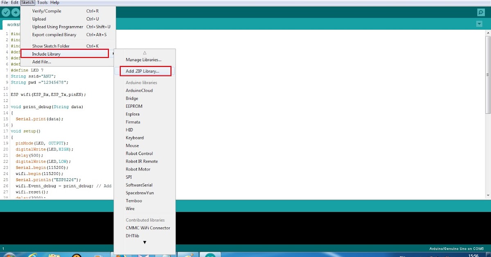Click the Upload arrow toolbar icon
Screen dimensions: 491x257
(x=15, y=12)
